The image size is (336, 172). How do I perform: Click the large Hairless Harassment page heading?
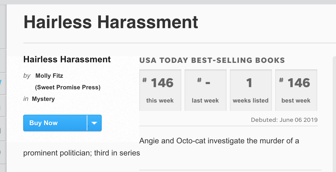(111, 22)
